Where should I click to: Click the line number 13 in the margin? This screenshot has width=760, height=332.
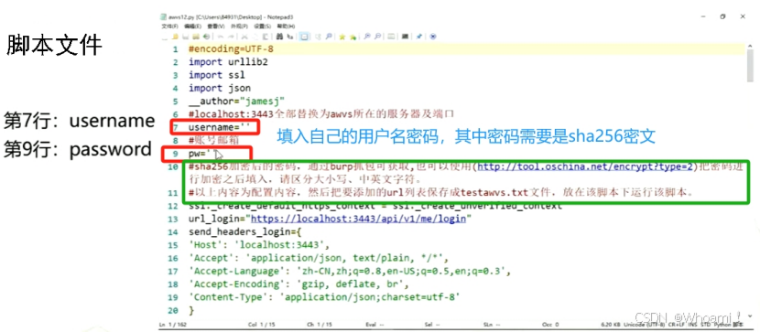pos(174,219)
